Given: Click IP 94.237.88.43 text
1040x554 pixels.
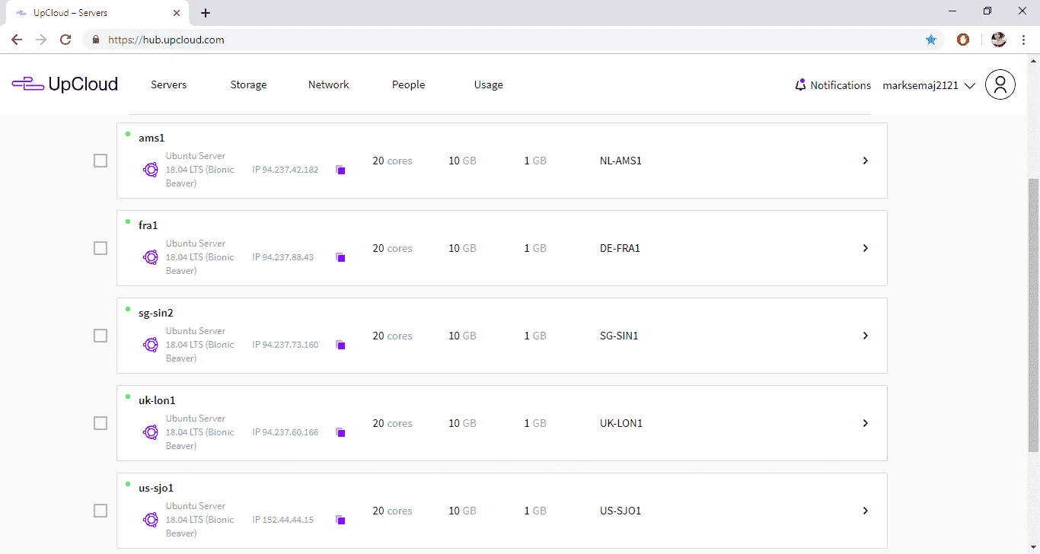Looking at the screenshot, I should 283,257.
